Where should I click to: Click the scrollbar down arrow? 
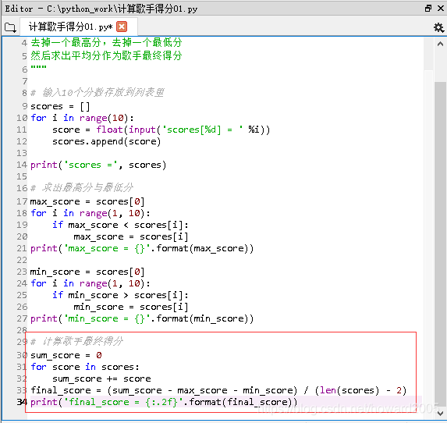440,414
